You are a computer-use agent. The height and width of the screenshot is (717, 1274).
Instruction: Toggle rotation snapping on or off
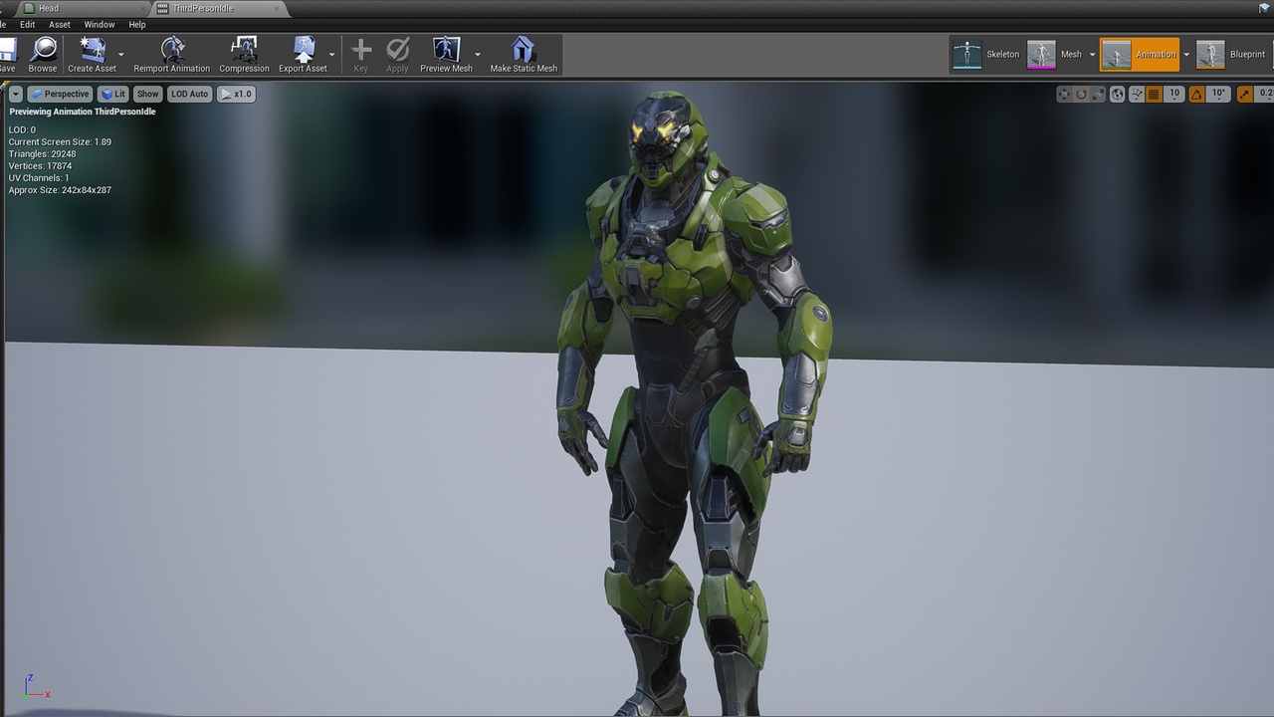pos(1195,94)
